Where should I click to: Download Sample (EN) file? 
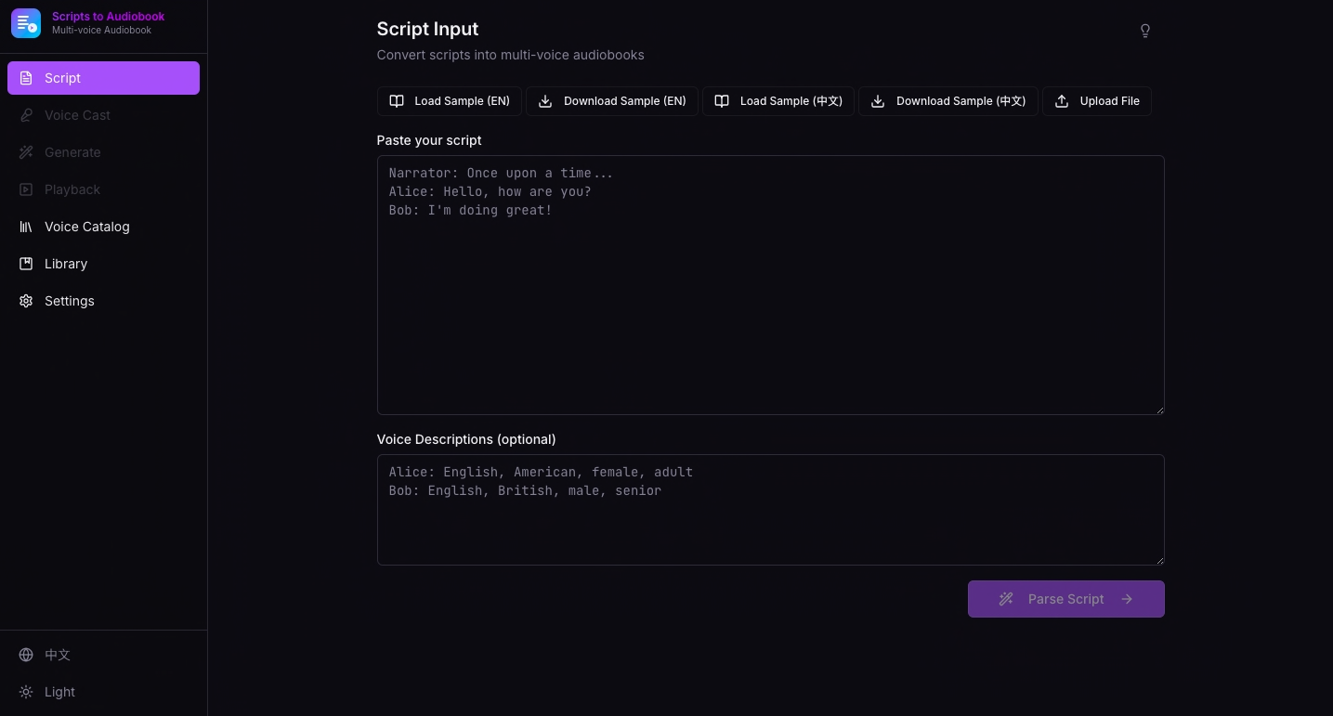pyautogui.click(x=612, y=101)
